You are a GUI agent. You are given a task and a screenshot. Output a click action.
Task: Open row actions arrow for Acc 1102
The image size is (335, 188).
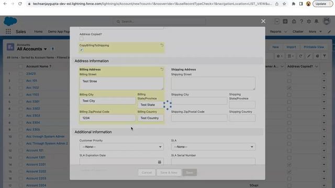click(324, 88)
